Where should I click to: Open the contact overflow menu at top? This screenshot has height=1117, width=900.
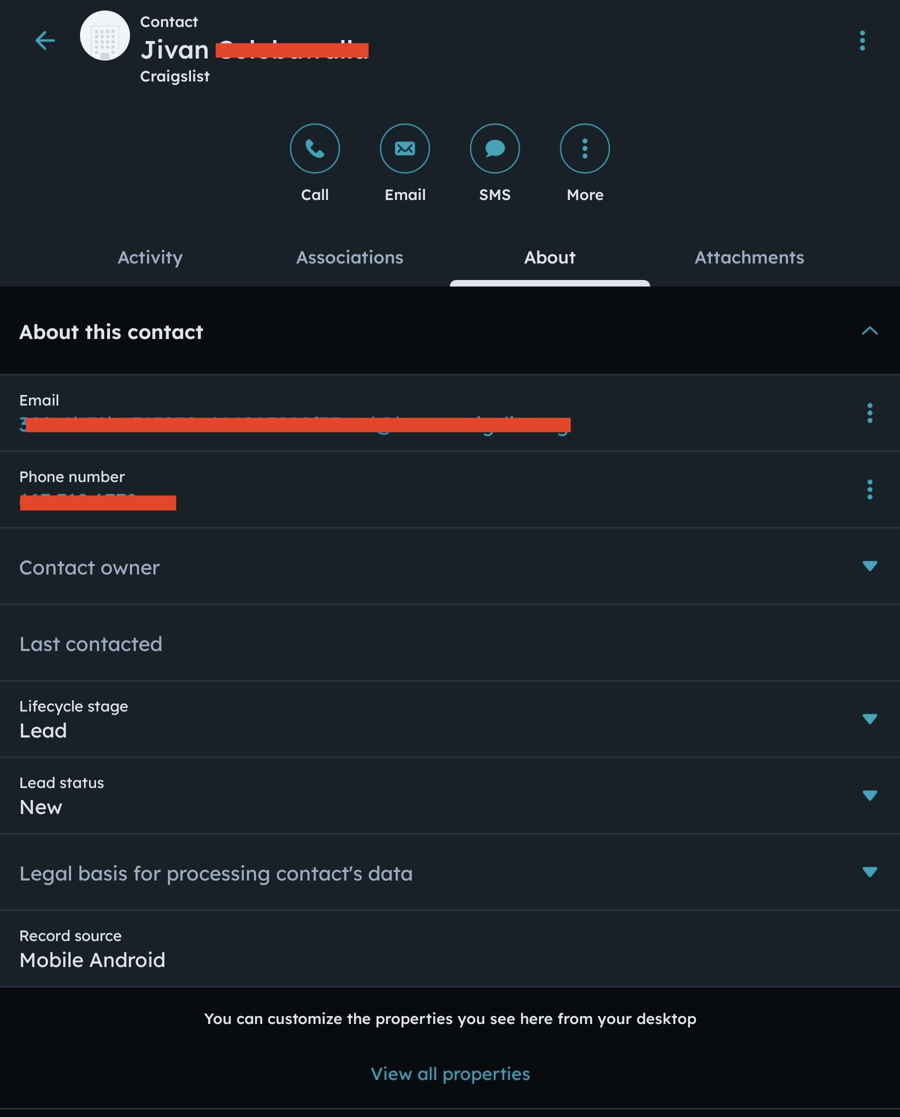click(862, 40)
